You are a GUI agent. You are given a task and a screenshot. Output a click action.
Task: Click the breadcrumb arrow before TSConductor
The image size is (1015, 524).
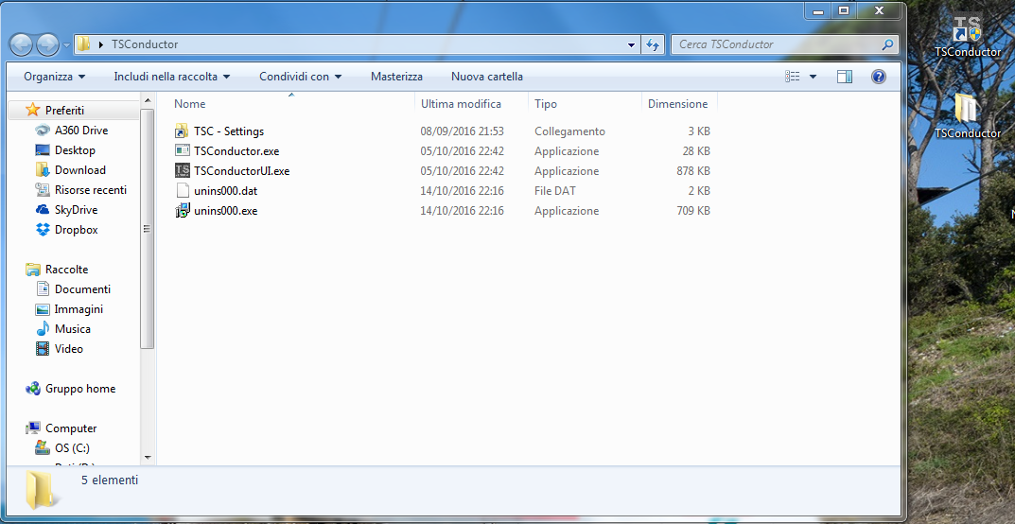[101, 44]
